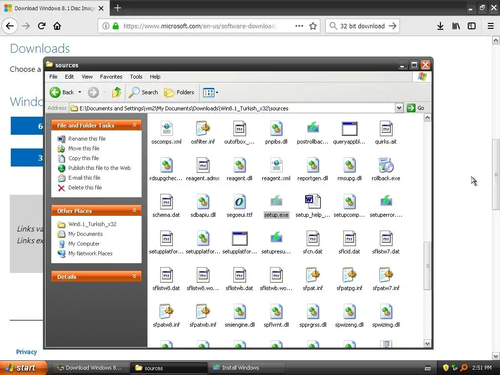Select the sfpat.inf file
Screen dimensions: 500x375
click(x=313, y=280)
